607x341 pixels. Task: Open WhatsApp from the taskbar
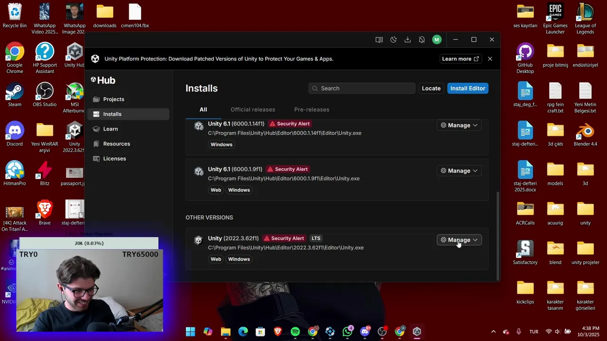348,332
